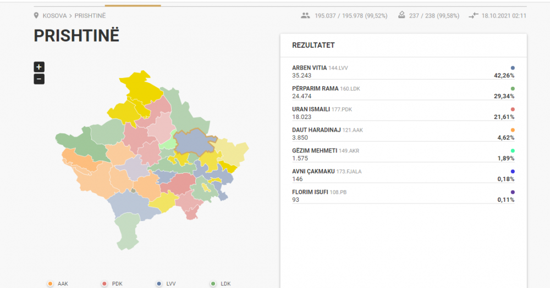This screenshot has height=288, width=550.
Task: Click the location pin icon beside KOSOVA
Action: pyautogui.click(x=37, y=15)
